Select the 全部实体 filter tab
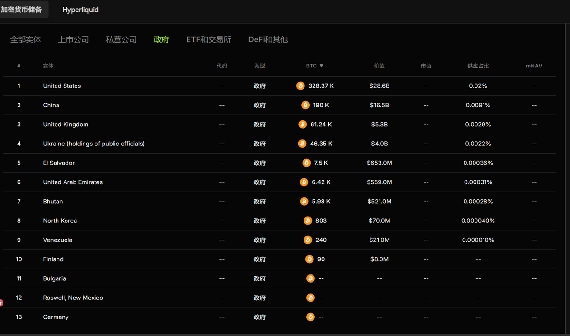The height and width of the screenshot is (336, 570). click(26, 39)
